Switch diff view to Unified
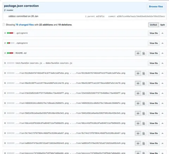The width and height of the screenshot is (169, 154). coord(154,25)
